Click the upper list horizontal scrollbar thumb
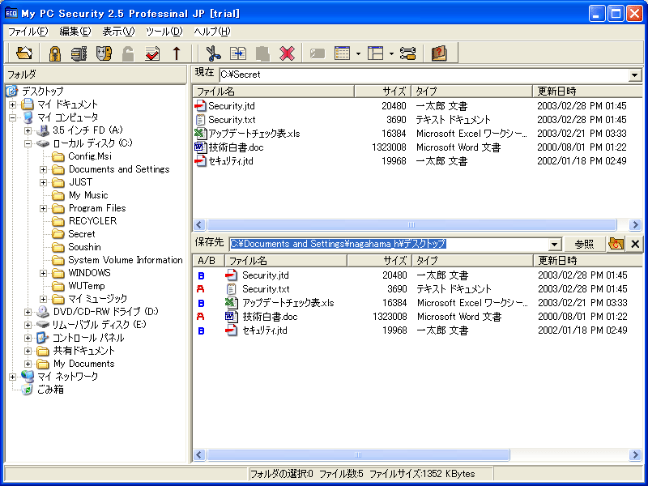 [411, 225]
